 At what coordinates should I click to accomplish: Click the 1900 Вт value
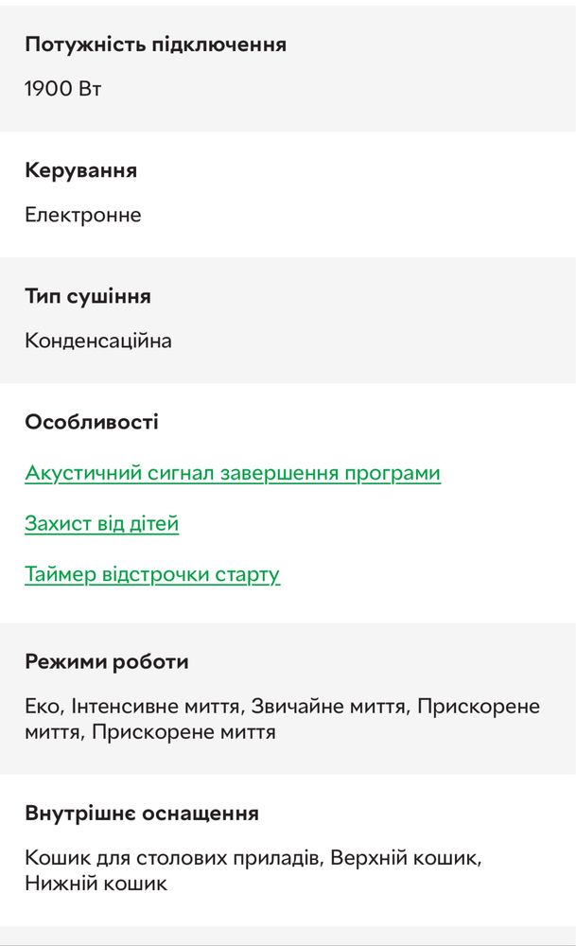click(62, 89)
